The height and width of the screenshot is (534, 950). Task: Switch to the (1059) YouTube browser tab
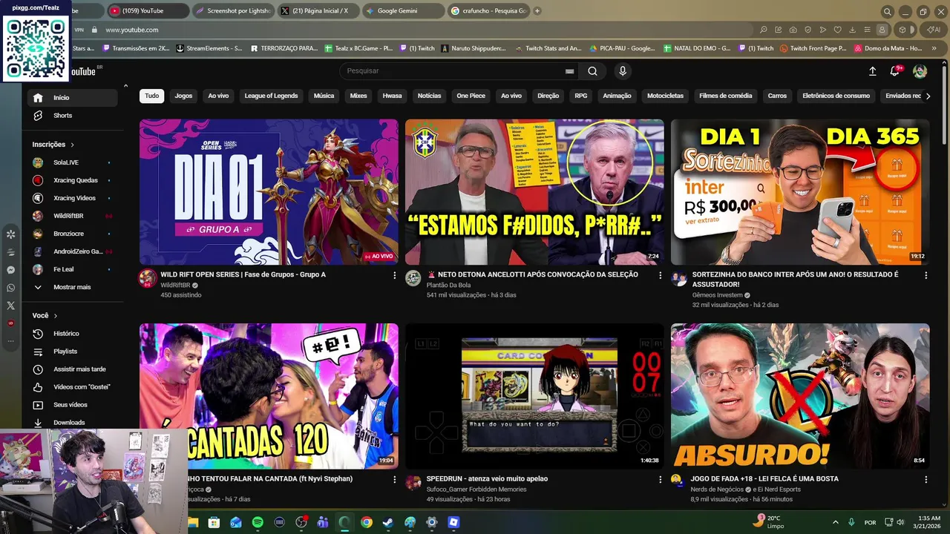point(147,11)
